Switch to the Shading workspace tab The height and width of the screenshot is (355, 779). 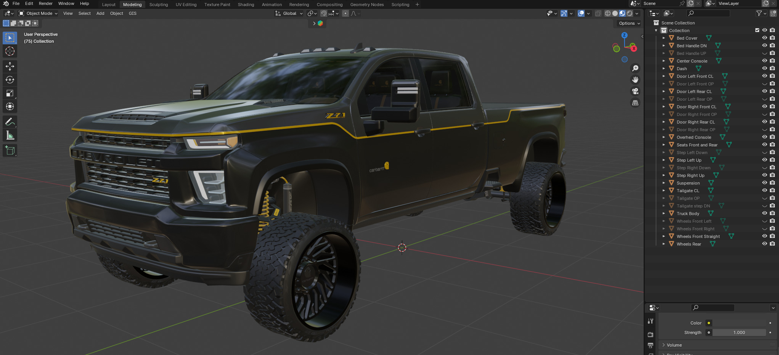[x=246, y=5]
